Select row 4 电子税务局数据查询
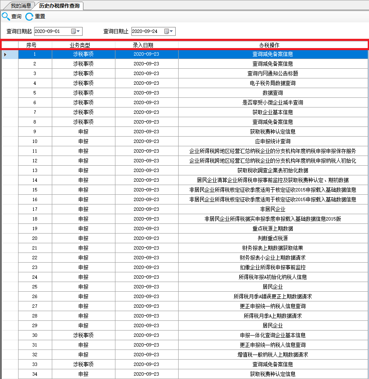Viewport: 369px width, 379px height. coord(273,83)
